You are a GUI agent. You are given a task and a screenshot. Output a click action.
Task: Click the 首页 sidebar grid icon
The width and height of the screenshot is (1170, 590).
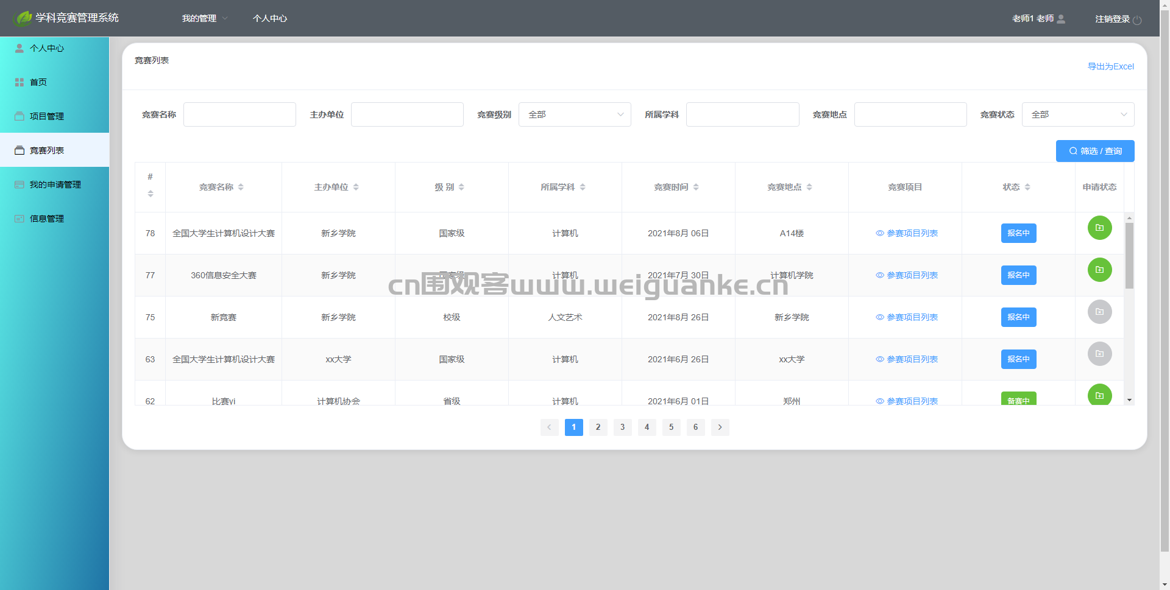click(19, 82)
